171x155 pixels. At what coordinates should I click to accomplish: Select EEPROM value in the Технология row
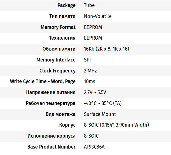pos(93,38)
